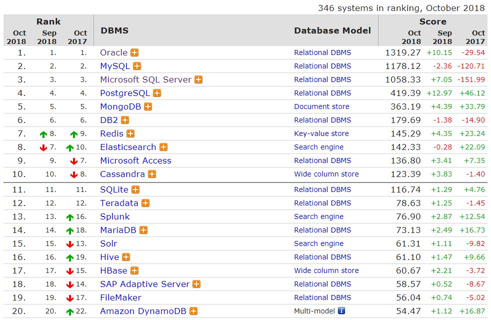This screenshot has width=491, height=320.
Task: Click the plus icon next to DB2
Action: [x=125, y=120]
